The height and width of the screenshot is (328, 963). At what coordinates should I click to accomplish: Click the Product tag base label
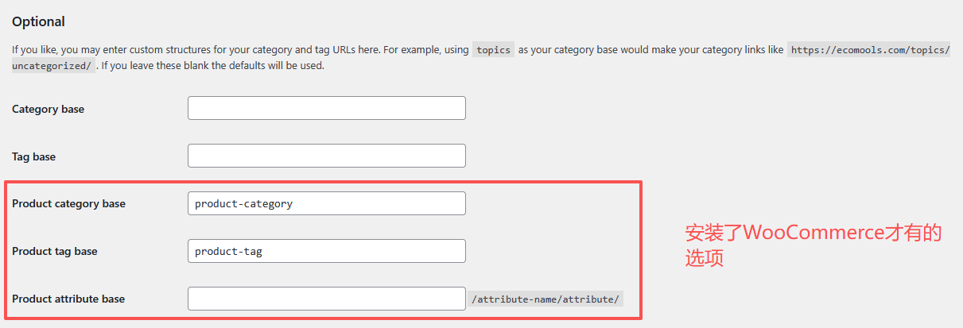click(55, 251)
